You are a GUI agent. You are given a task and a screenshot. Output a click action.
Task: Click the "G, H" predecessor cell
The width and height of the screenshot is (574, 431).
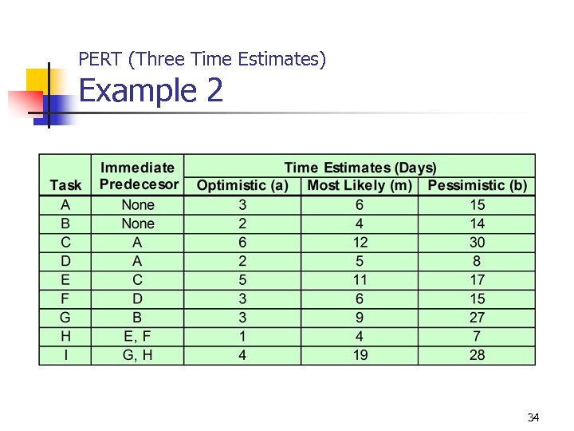tap(137, 354)
